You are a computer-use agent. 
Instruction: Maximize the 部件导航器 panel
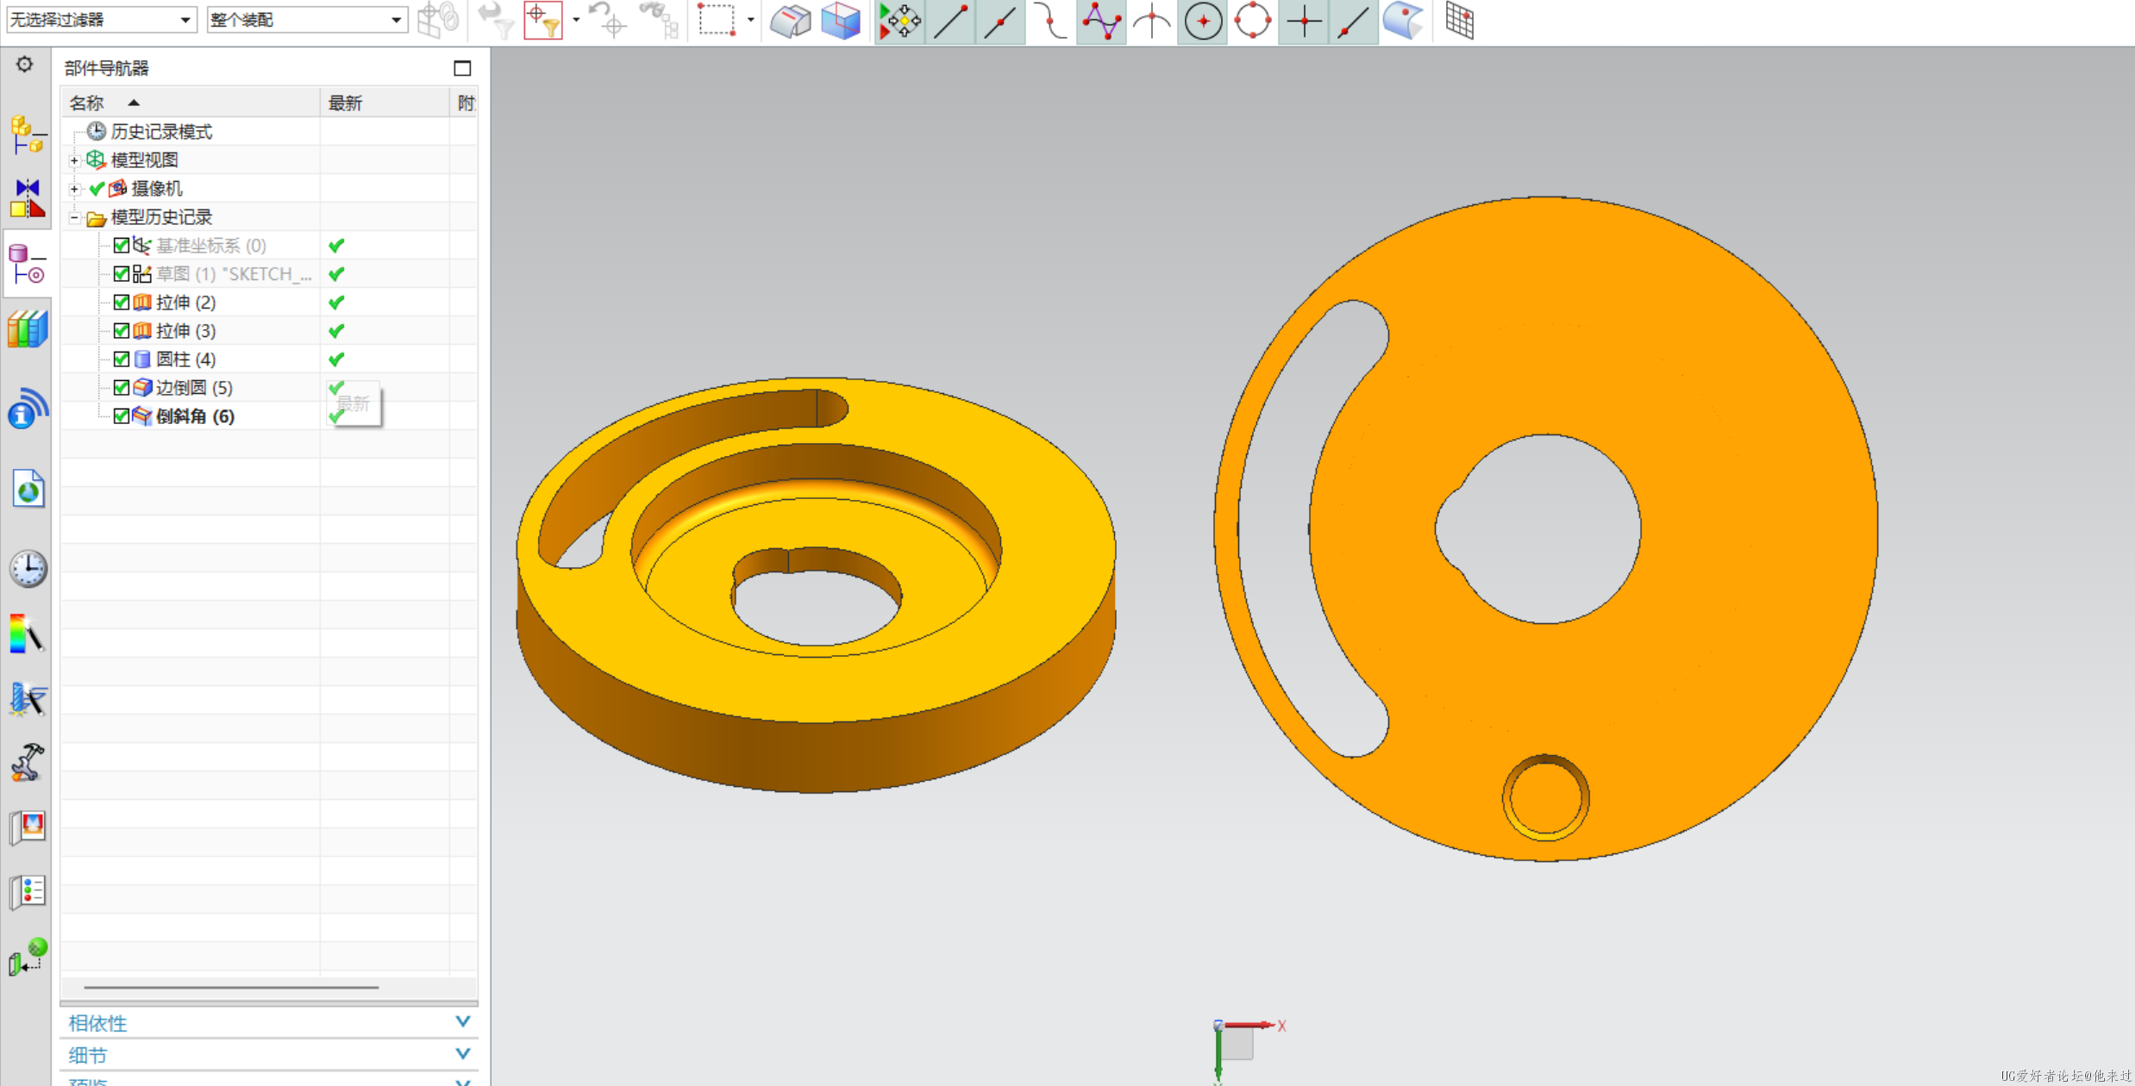tap(462, 68)
